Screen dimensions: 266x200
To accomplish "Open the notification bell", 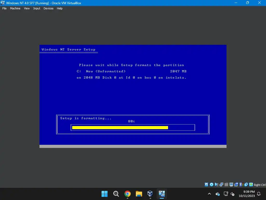I will (x=259, y=194).
